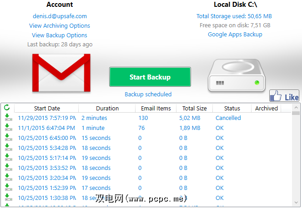302x209 pixels.
Task: Click the green refresh icon in table header
Action: (7, 108)
